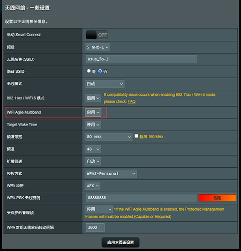Screen dimensions: 241x251
Task: Click the WiFi Agile Multiband label
Action: 24,112
